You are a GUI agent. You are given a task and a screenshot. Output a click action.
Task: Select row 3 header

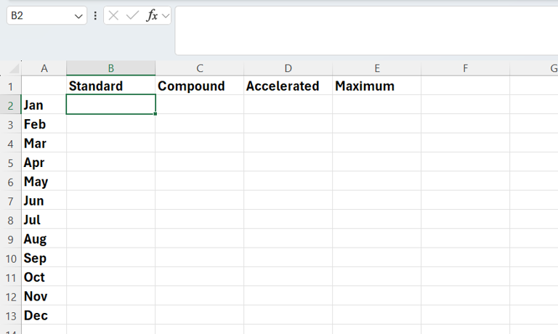pyautogui.click(x=11, y=125)
